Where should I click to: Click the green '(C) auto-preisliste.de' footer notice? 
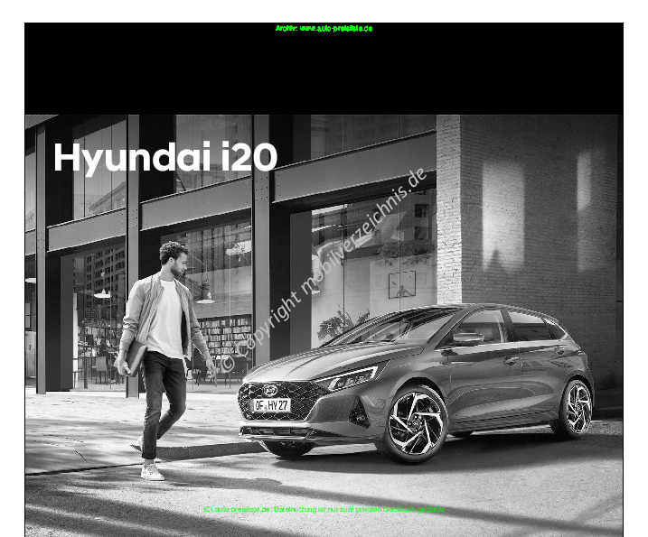pos(324,509)
